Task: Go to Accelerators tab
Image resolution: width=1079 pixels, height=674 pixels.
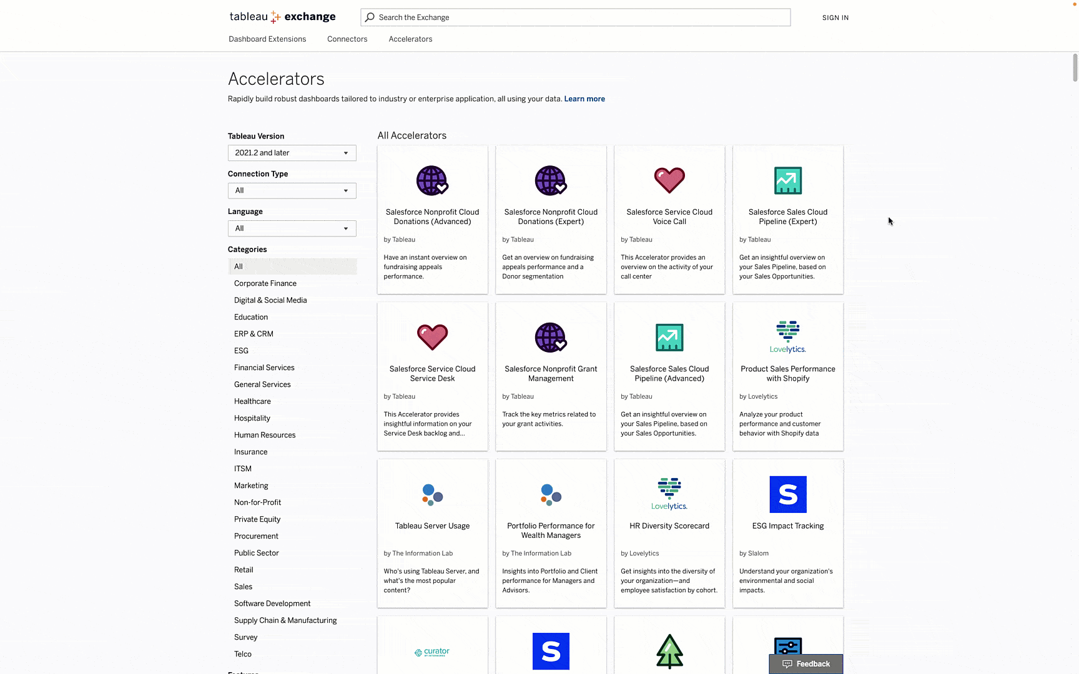Action: click(410, 39)
